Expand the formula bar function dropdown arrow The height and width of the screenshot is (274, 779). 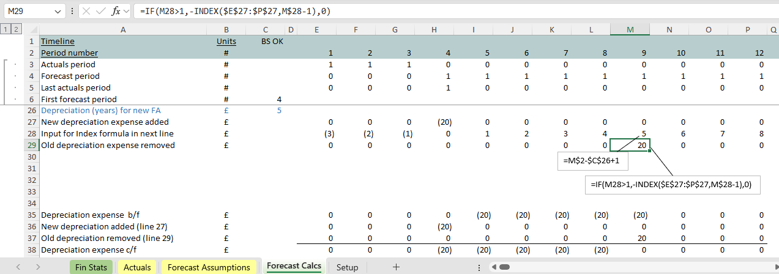click(x=127, y=12)
